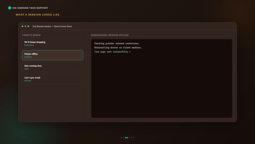Image resolution: width=255 pixels, height=144 pixels.
Task: Jump to the fourth slide pagination dot
Action: [x=130, y=138]
